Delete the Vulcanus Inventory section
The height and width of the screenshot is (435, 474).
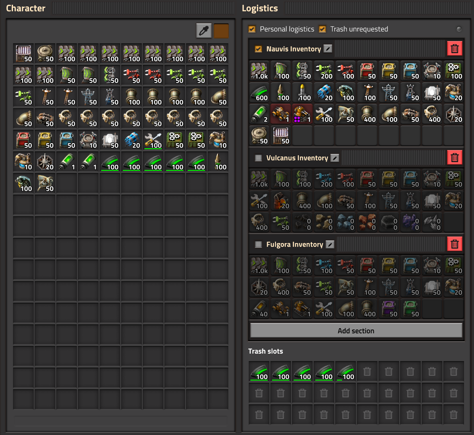(x=455, y=157)
